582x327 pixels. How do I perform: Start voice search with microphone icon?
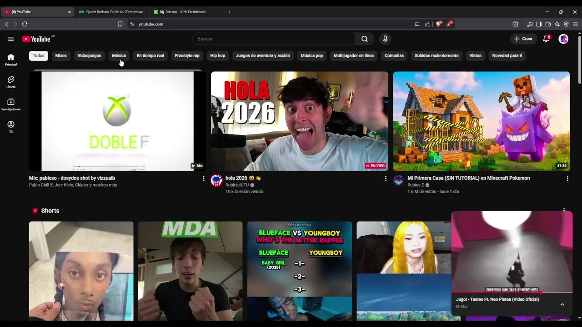(x=385, y=39)
